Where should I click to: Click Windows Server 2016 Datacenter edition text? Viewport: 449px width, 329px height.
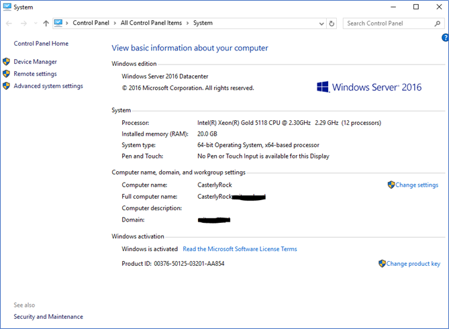(165, 77)
